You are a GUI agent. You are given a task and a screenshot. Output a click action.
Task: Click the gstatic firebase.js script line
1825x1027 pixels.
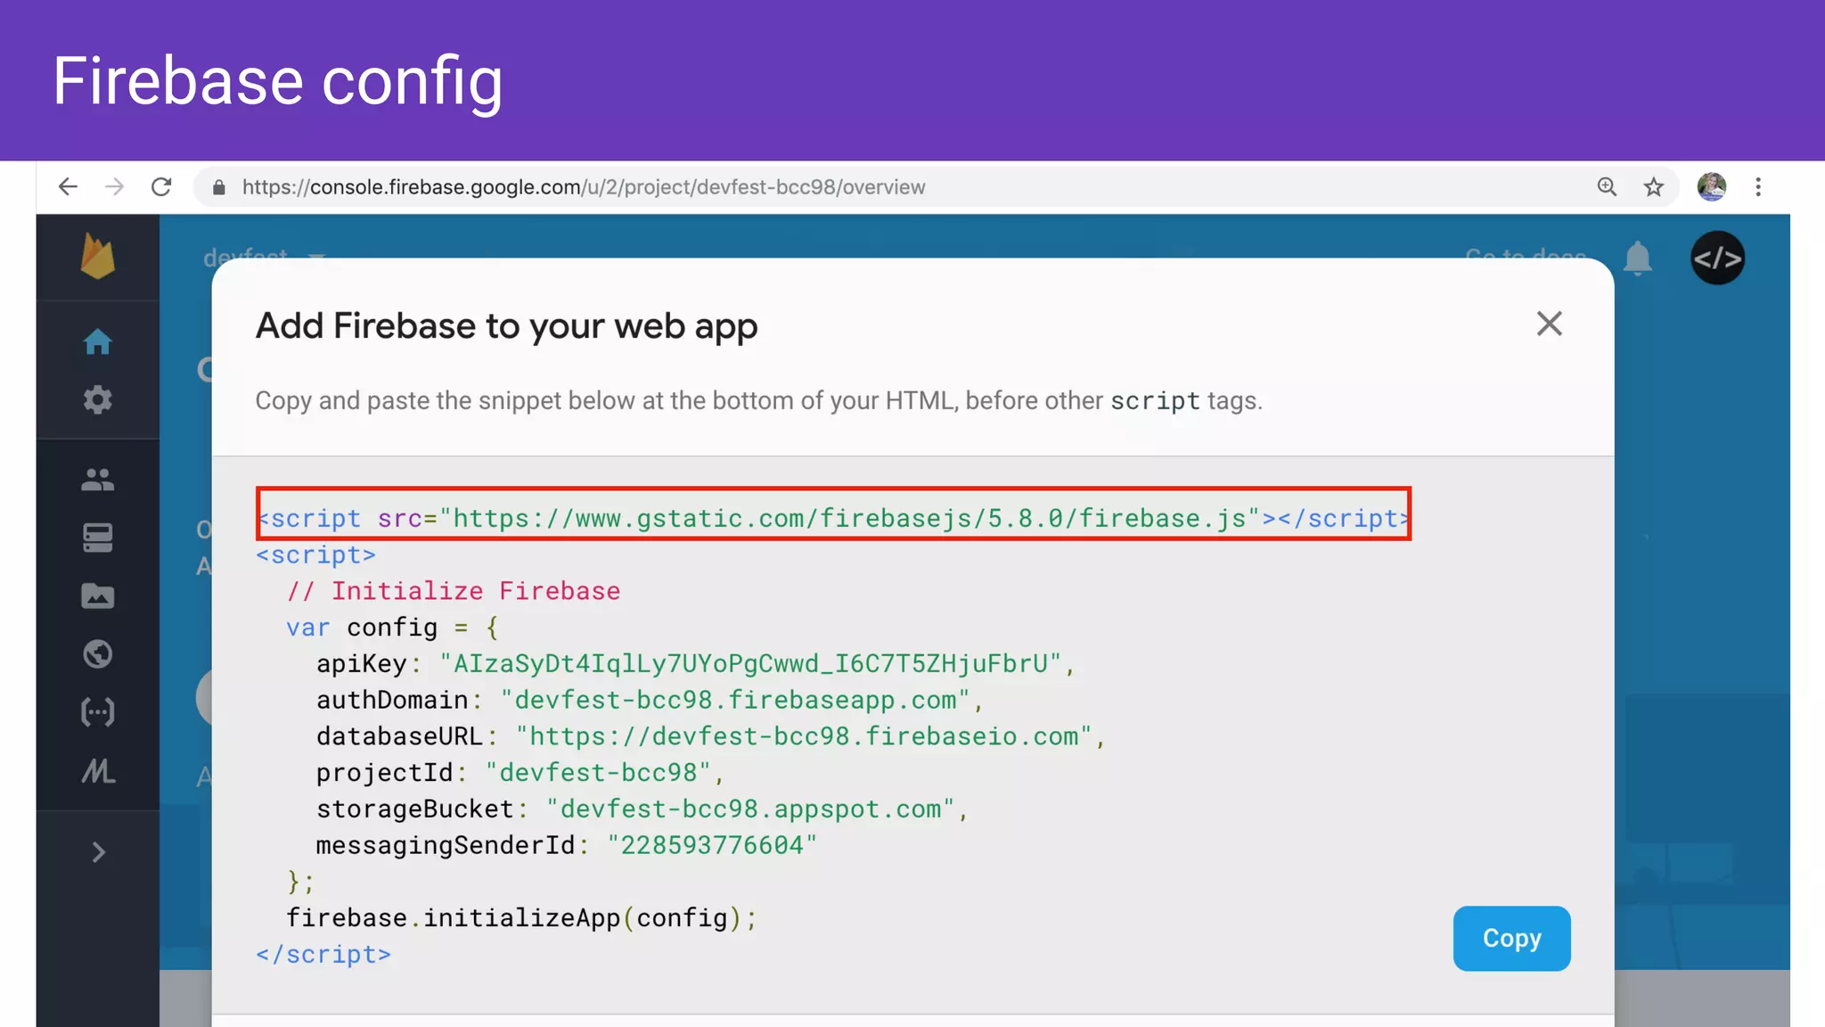[x=834, y=518]
